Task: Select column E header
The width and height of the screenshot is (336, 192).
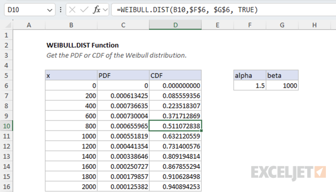Action: pyautogui.click(x=217, y=25)
